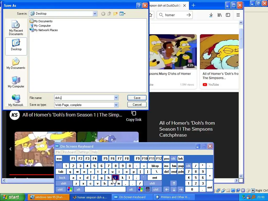268x201 pixels.
Task: Click the Cancel button in Save As
Action: (x=137, y=105)
